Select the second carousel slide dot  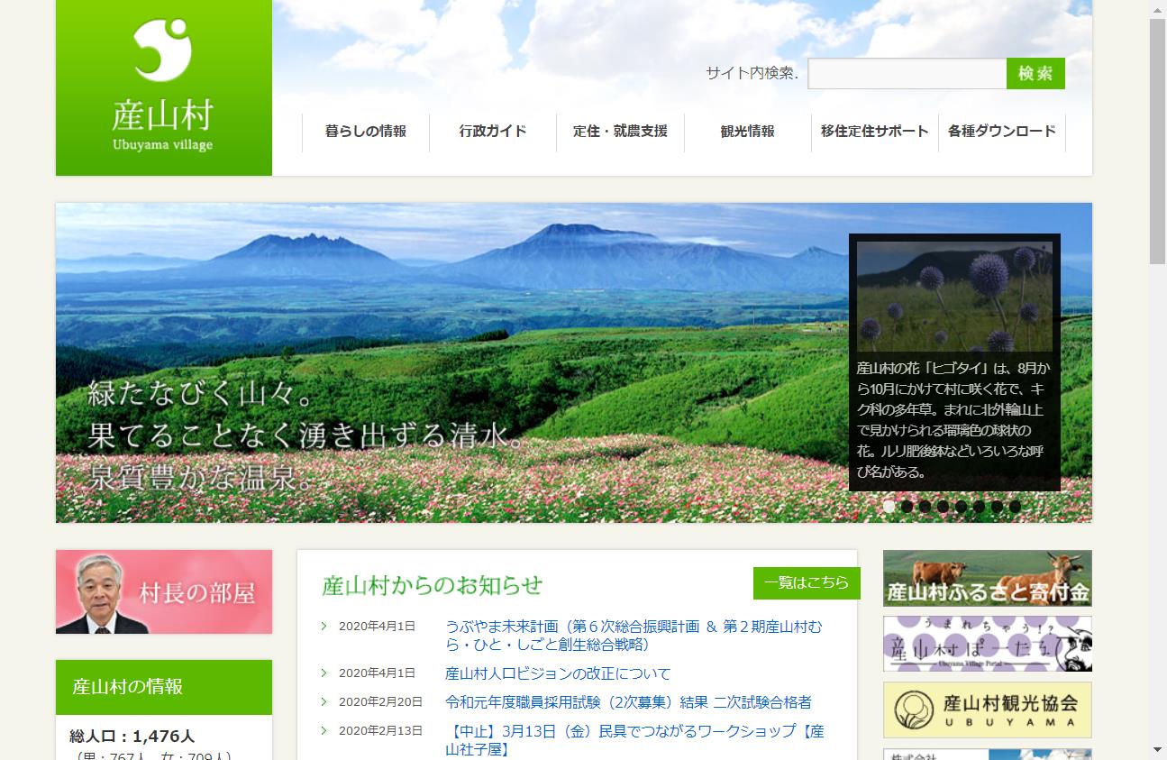[906, 507]
